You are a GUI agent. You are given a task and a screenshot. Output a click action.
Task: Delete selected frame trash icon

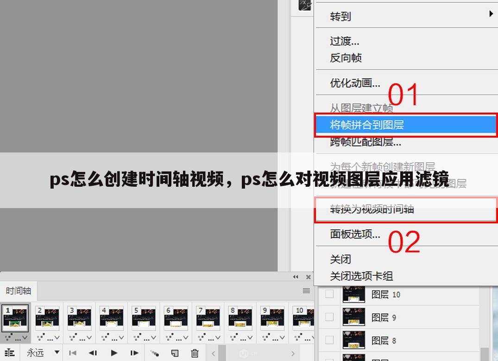tap(195, 353)
